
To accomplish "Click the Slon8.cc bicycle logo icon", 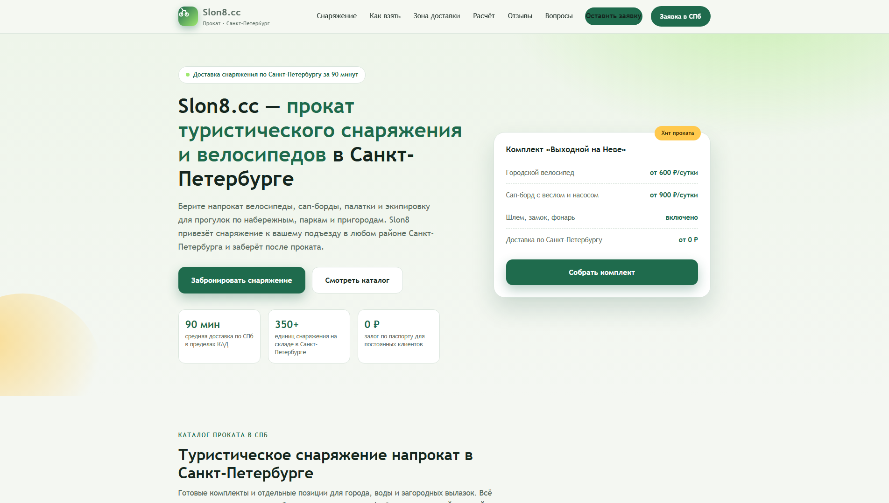I will tap(188, 16).
